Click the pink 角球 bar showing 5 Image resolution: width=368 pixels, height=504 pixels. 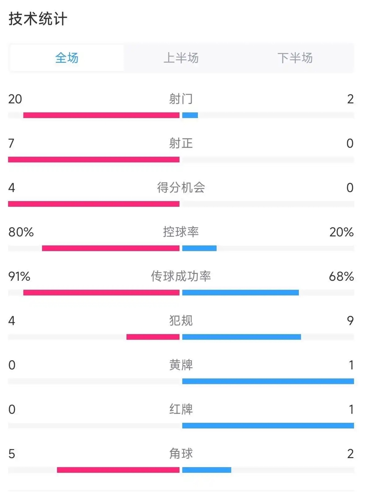(118, 470)
